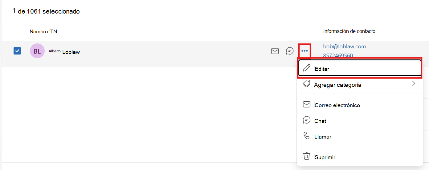Open the bob@loblaw.com email link

pyautogui.click(x=344, y=47)
